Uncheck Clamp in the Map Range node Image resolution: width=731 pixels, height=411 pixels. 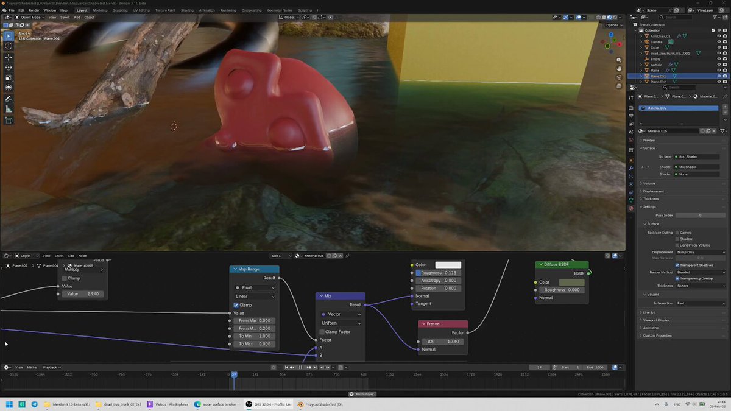point(236,305)
